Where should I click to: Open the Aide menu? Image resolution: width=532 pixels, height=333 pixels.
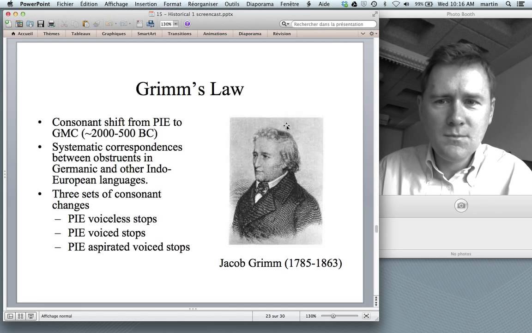click(324, 4)
